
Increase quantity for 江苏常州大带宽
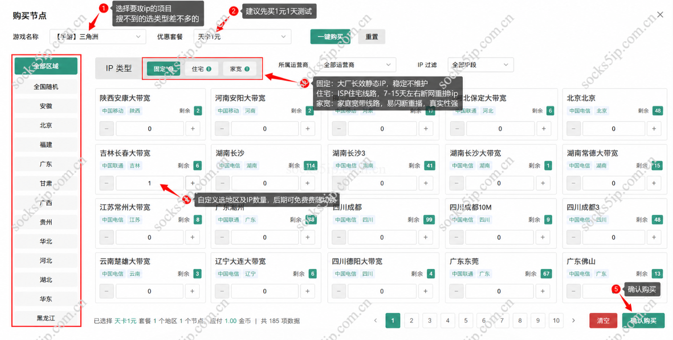pos(193,237)
